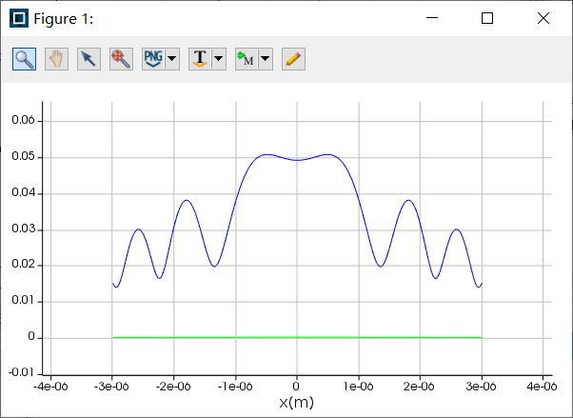Click the -3e-06 x-axis tick label

tap(111, 387)
